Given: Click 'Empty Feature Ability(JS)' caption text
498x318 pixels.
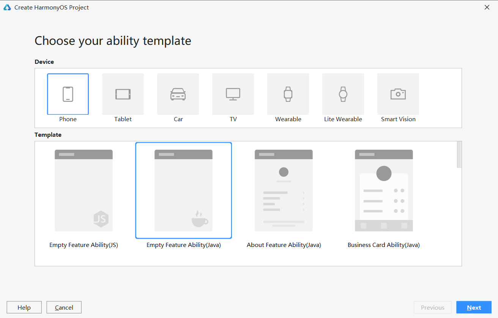Looking at the screenshot, I should click(84, 245).
